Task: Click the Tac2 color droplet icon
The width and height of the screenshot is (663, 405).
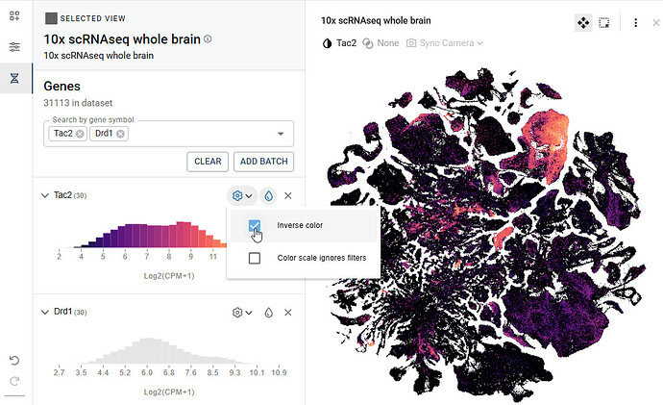Action: pyautogui.click(x=269, y=195)
